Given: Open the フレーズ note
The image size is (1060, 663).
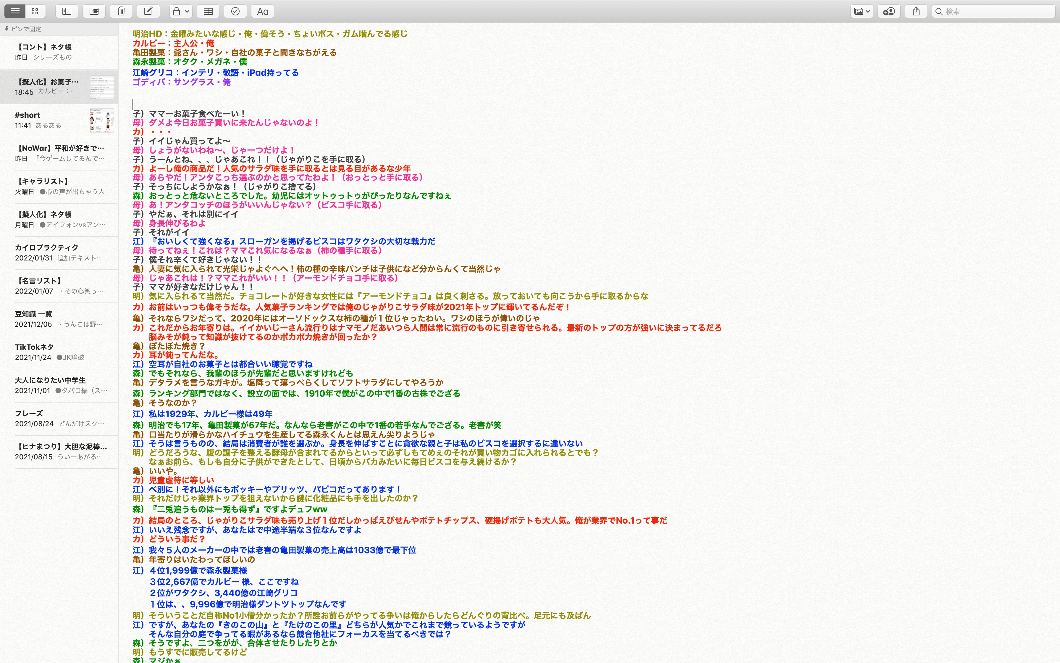Looking at the screenshot, I should point(59,419).
